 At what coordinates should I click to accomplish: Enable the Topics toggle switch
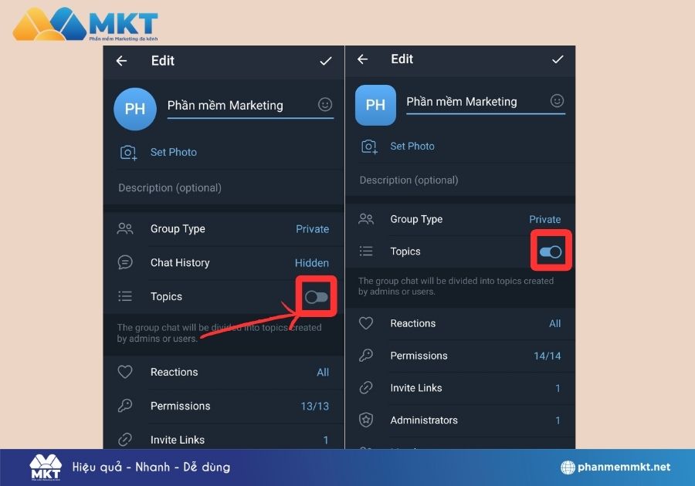[x=316, y=296]
